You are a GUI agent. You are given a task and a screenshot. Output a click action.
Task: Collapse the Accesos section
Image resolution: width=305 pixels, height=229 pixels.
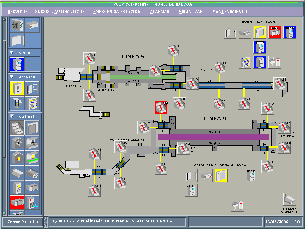(12, 77)
